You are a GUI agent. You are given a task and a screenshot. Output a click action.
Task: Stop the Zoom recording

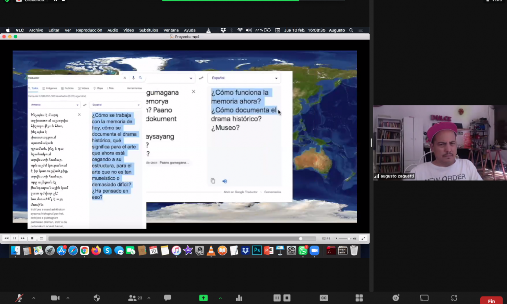click(287, 298)
